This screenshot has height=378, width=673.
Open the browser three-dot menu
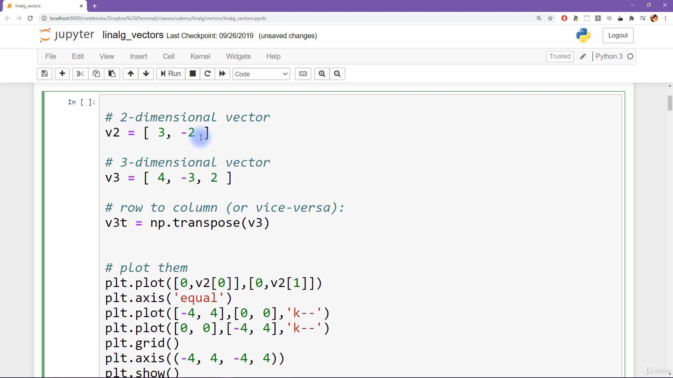coord(665,18)
